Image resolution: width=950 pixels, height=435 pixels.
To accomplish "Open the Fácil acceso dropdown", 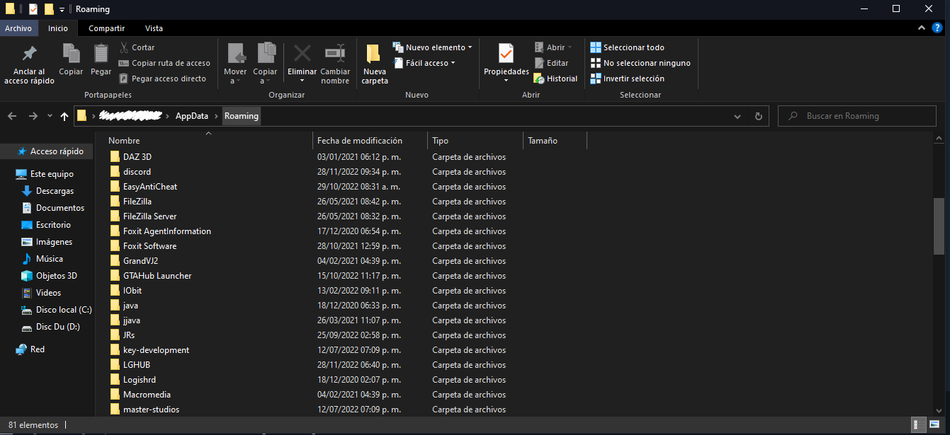I will 424,63.
